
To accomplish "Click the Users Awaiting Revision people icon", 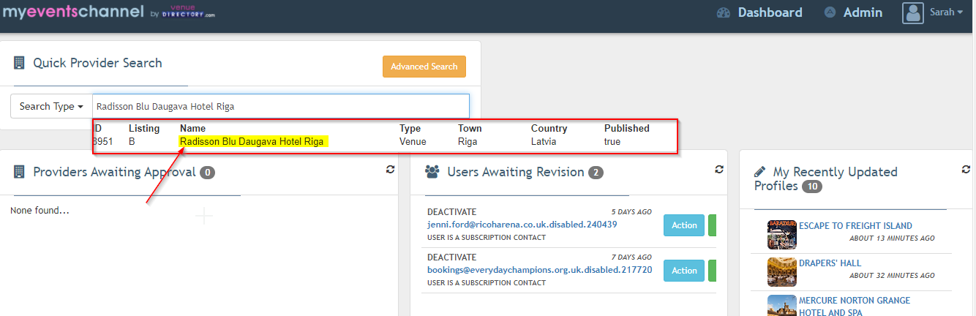I will pyautogui.click(x=432, y=172).
